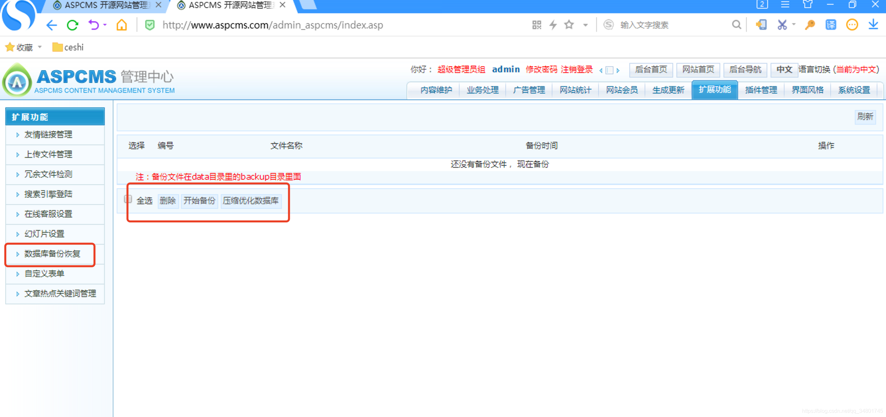This screenshot has height=417, width=886.
Task: Open the dropdown arrow beside undo icon
Action: tap(105, 25)
